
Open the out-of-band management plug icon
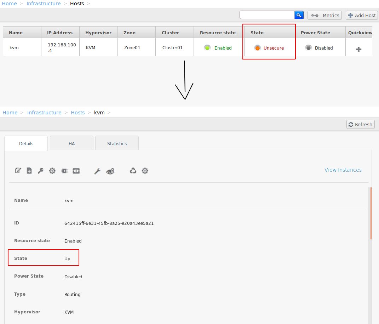(64, 170)
